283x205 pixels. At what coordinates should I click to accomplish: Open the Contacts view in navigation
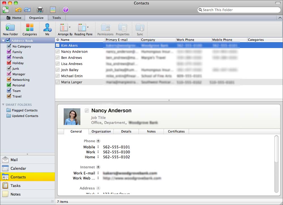point(27,177)
